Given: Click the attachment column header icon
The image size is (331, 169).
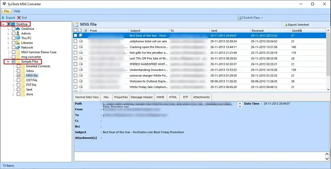Looking at the screenshot, I should tap(86, 31).
